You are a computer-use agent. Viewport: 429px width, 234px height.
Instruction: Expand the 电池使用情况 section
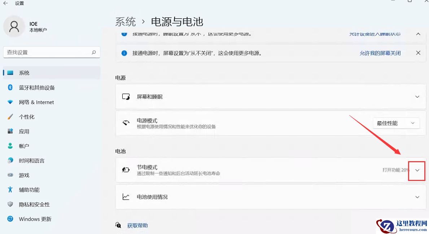[x=417, y=197]
